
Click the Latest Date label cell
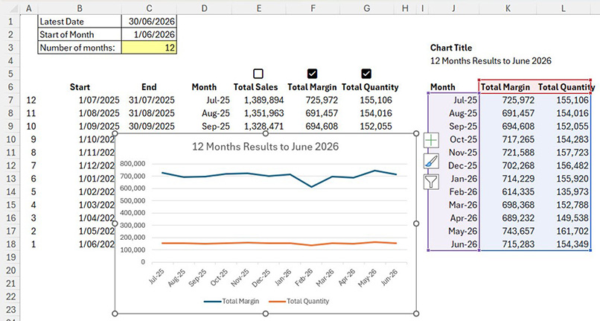coord(80,22)
